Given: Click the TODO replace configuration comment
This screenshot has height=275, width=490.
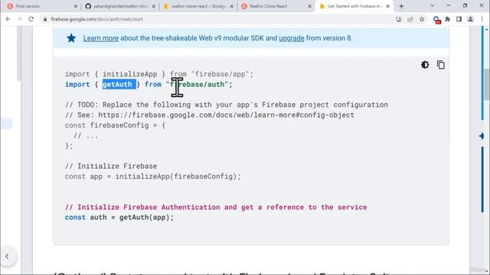Looking at the screenshot, I should [x=227, y=105].
